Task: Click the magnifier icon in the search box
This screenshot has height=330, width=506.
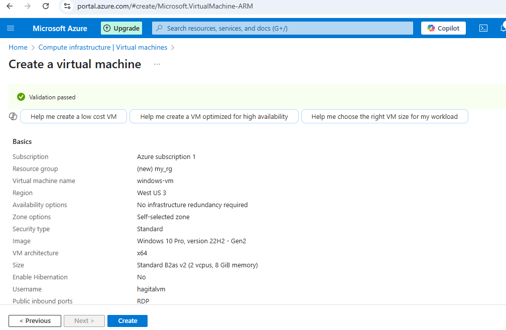Action: pos(159,29)
